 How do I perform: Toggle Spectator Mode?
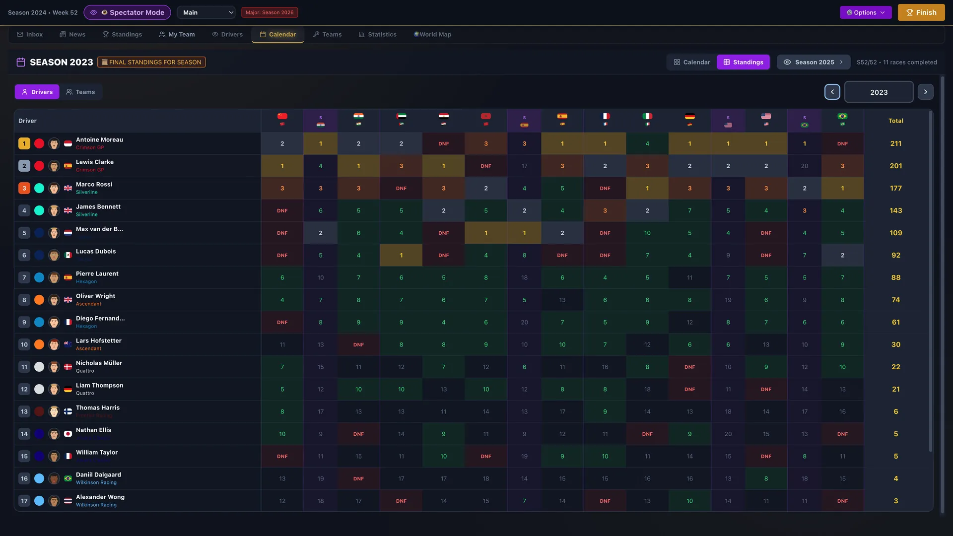click(127, 12)
